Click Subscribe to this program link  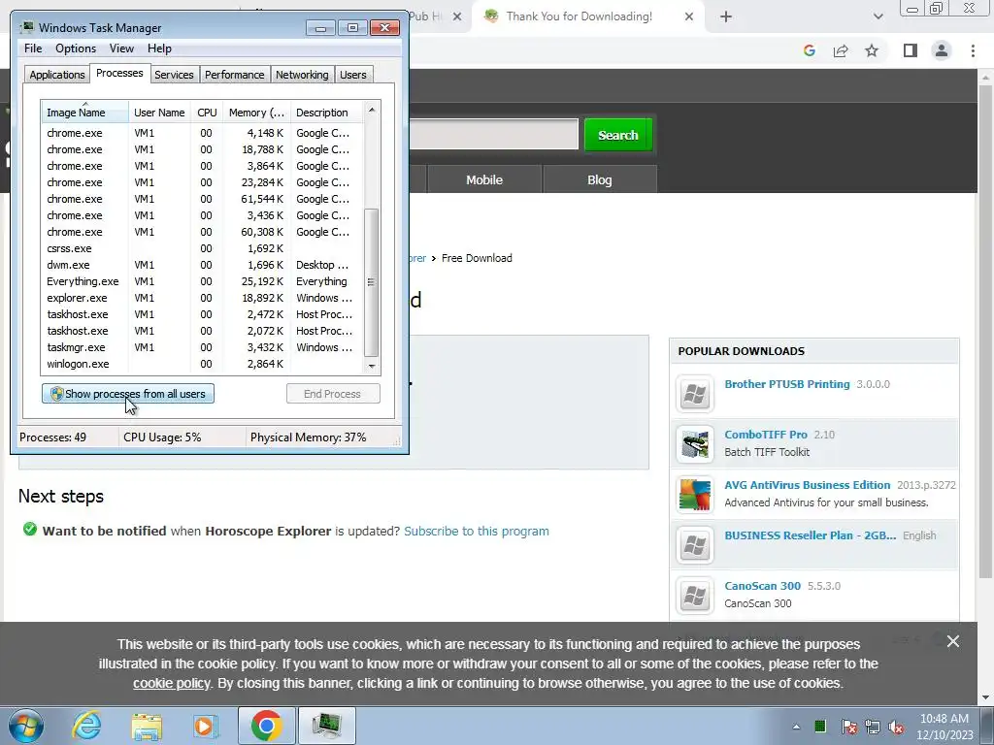(x=477, y=531)
